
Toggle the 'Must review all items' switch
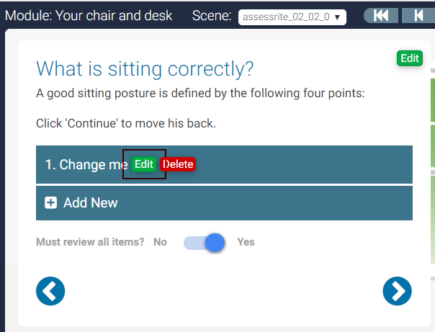205,243
